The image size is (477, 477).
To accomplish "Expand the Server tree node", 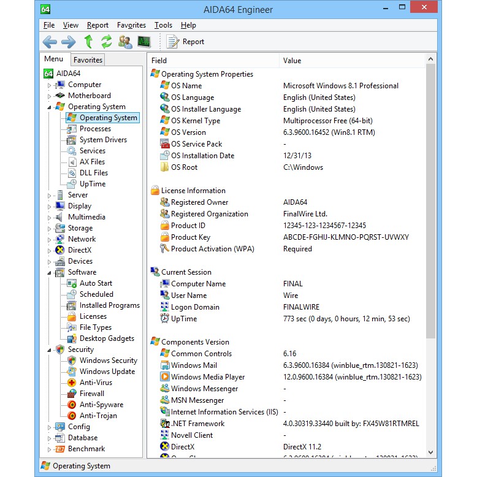I will pyautogui.click(x=49, y=196).
